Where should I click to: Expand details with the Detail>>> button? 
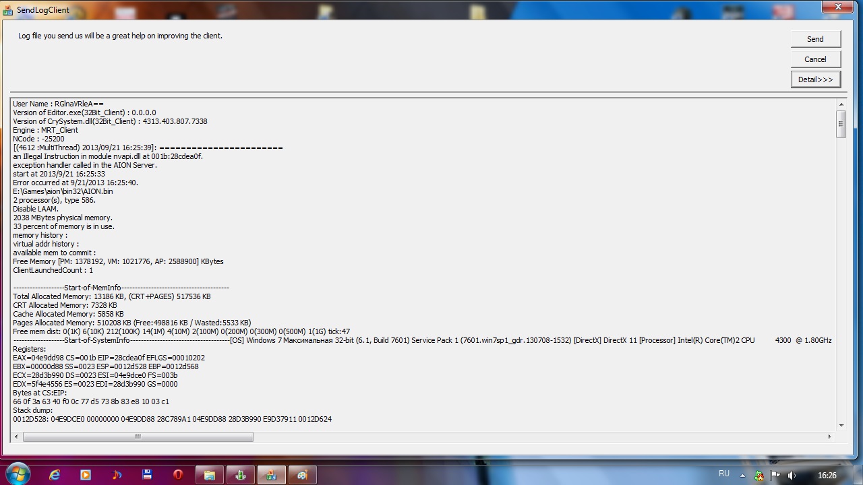pos(815,79)
